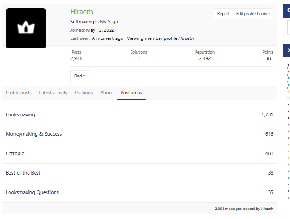
Task: Click Hiraeth link in messages footer
Action: (x=267, y=209)
